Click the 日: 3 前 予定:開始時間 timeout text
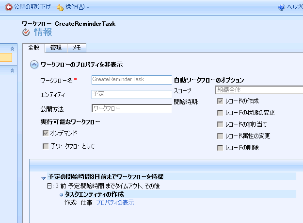The height and width of the screenshot is (223, 303). pos(103,186)
